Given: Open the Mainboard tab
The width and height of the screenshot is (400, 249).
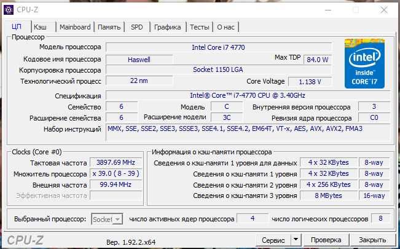Looking at the screenshot, I should (x=75, y=27).
